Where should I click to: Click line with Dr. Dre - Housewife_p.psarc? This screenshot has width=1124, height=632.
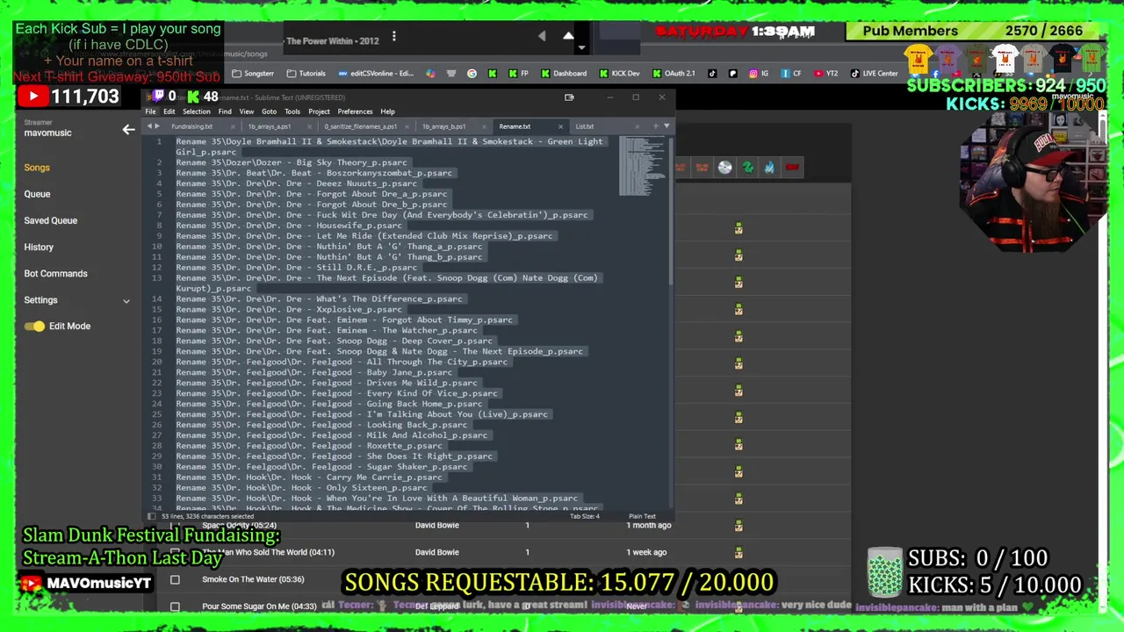(289, 226)
